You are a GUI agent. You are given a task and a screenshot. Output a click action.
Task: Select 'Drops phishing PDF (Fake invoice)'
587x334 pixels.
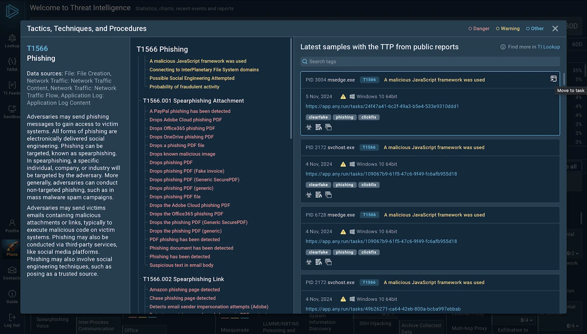pos(187,171)
